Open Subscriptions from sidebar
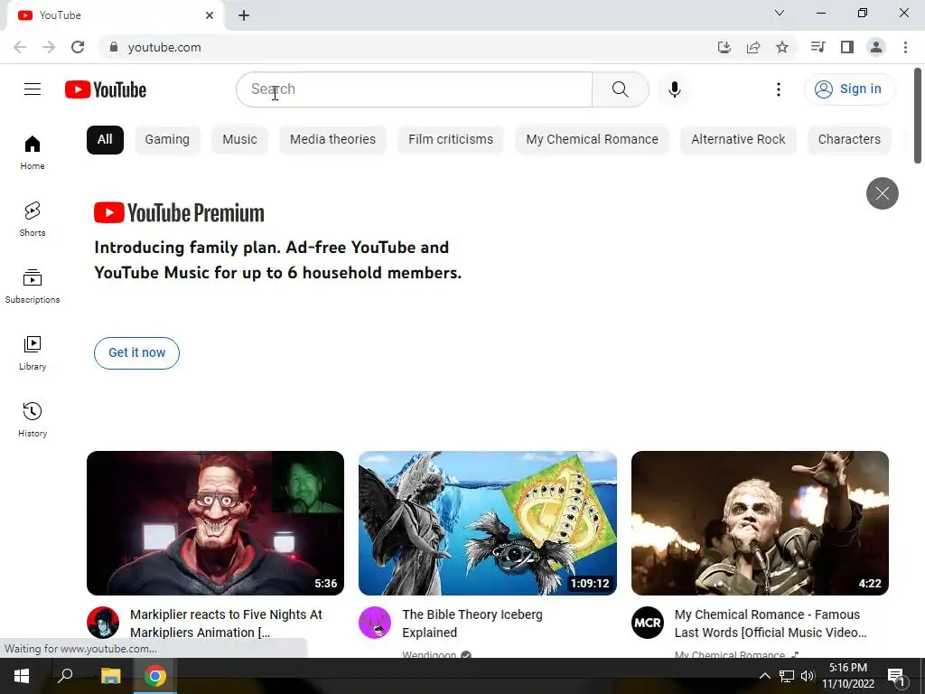The image size is (925, 694). point(33,286)
